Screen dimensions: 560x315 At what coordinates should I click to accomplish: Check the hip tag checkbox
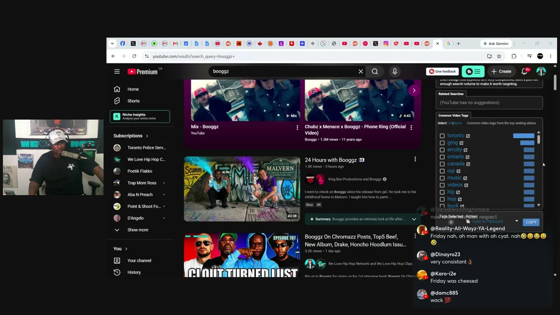click(442, 192)
